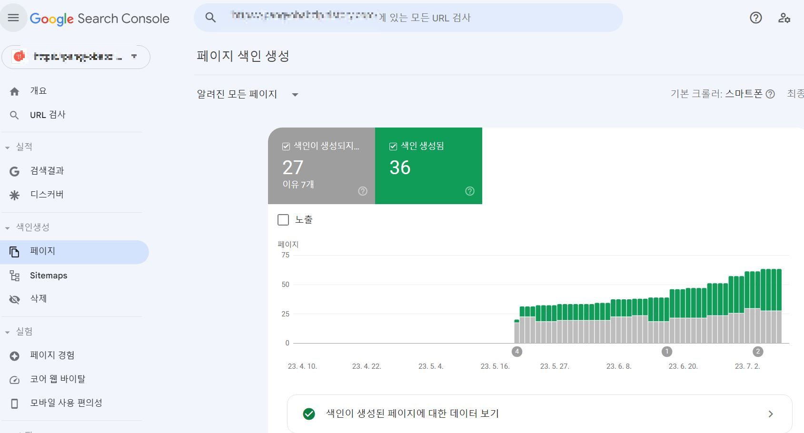Viewport: 804px width, 433px height.
Task: Open 모바일 사용 편의성 menu item
Action: point(74,403)
